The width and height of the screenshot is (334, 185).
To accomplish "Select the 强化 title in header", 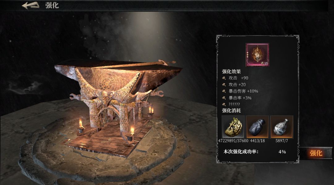I will tap(52, 5).
